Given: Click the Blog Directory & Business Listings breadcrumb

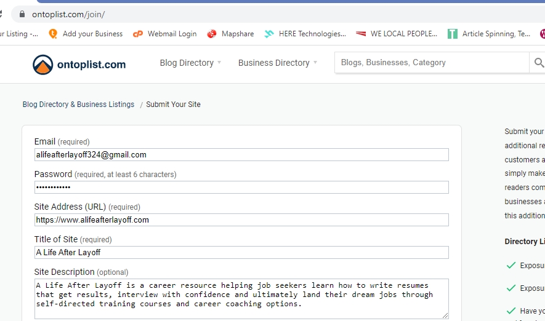Looking at the screenshot, I should [x=78, y=105].
